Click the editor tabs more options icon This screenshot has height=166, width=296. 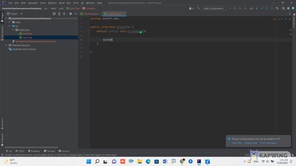pos(290,14)
